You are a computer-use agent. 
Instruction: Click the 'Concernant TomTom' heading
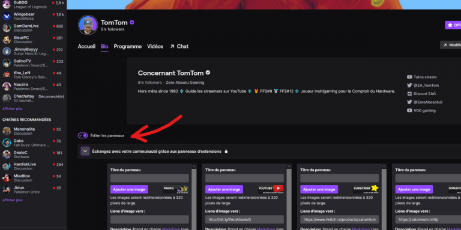point(170,73)
